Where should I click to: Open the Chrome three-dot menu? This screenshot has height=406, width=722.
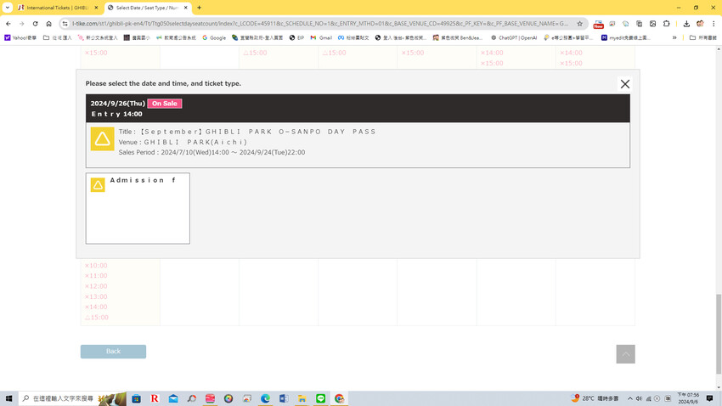coord(714,24)
